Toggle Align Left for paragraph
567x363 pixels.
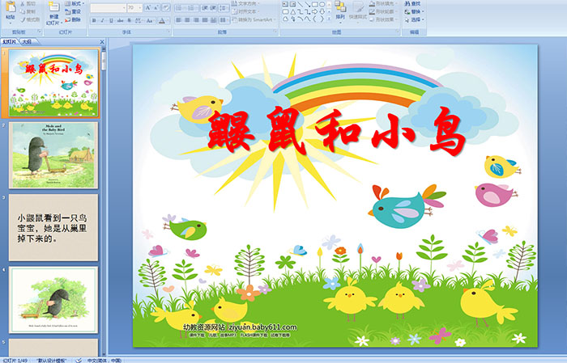tap(179, 20)
